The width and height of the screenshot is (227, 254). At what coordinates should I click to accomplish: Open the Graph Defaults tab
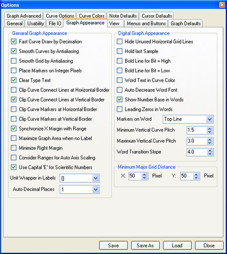point(185,23)
